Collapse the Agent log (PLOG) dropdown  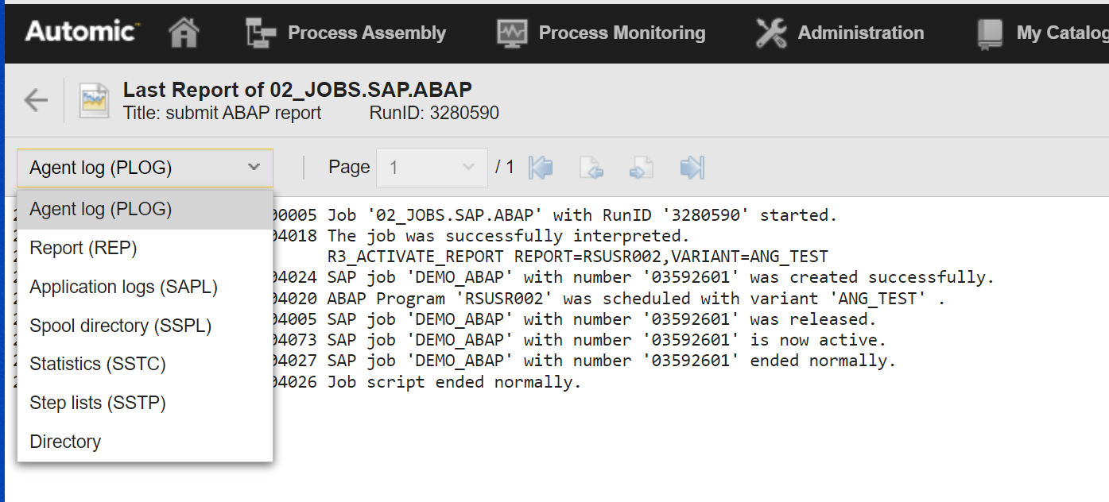(144, 168)
